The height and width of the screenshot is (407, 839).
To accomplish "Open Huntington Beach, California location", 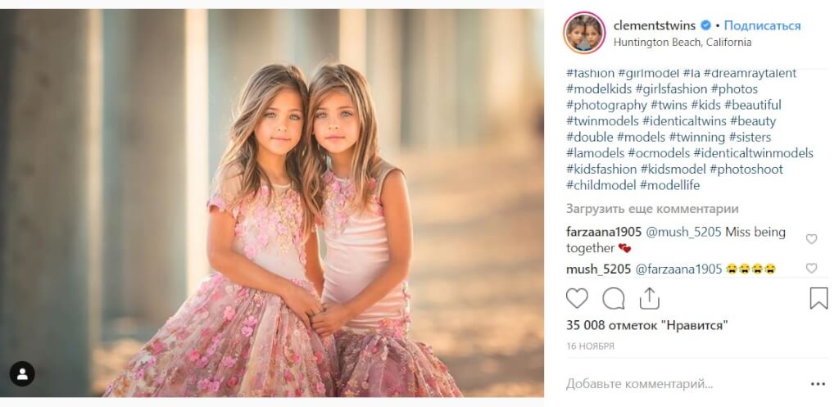I will click(x=683, y=43).
